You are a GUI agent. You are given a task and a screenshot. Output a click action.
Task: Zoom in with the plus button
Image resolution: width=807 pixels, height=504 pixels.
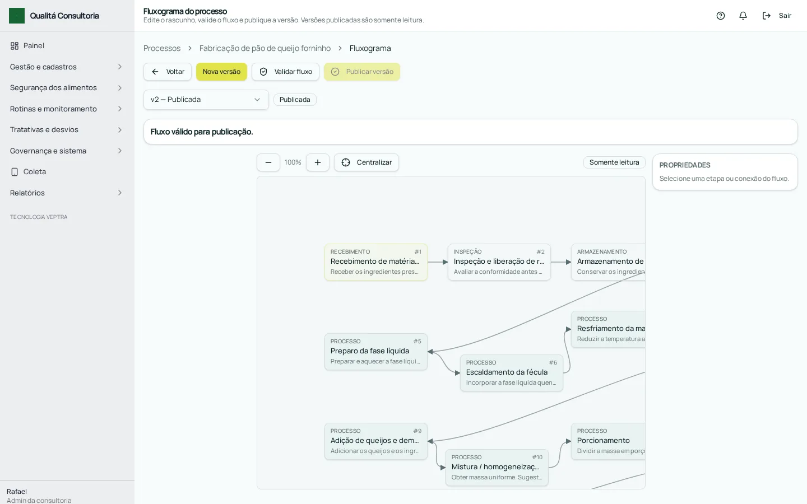pyautogui.click(x=318, y=162)
